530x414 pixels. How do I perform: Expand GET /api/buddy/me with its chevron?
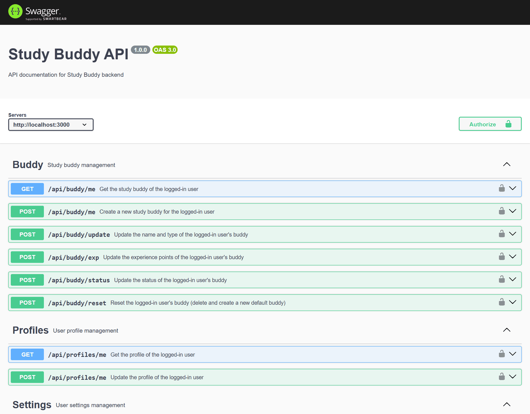pyautogui.click(x=513, y=188)
